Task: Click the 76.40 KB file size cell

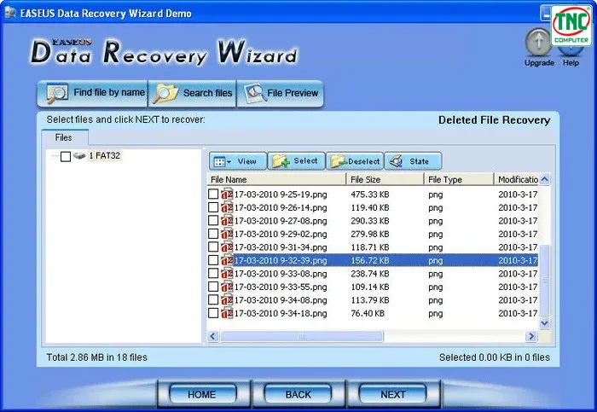Action: (368, 313)
